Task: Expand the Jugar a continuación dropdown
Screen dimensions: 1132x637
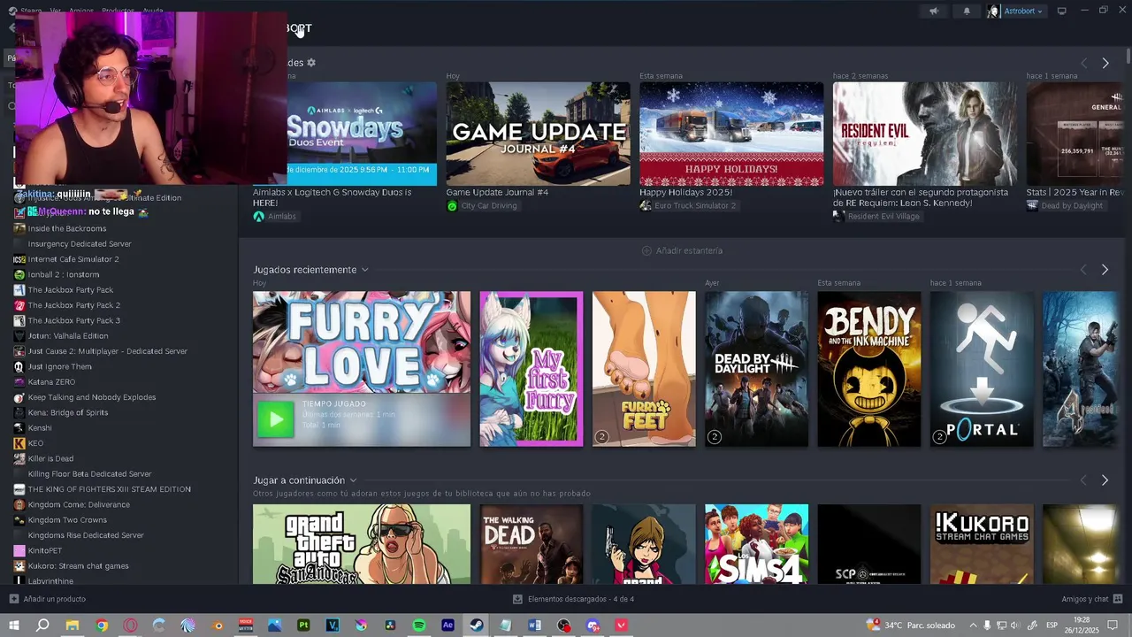Action: [353, 480]
